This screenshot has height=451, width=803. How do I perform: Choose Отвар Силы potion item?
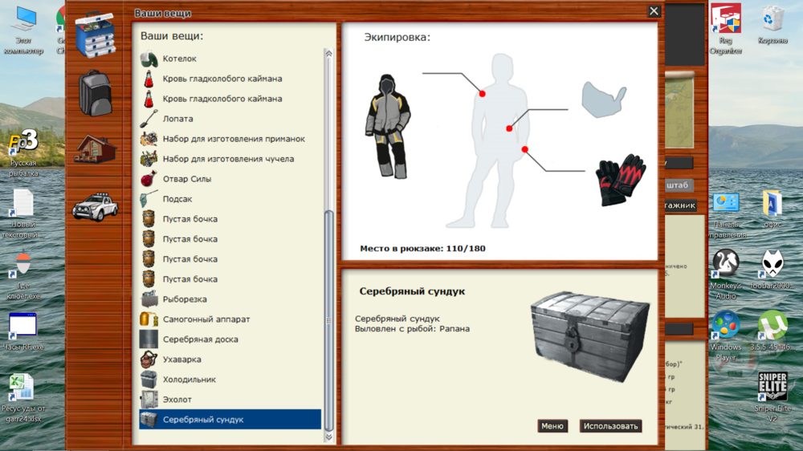click(186, 179)
